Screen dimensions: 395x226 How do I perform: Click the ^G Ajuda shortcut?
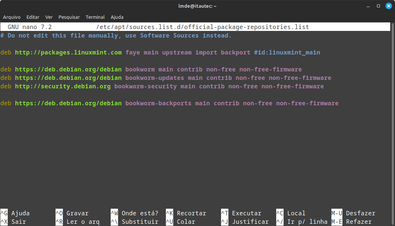pos(15,213)
